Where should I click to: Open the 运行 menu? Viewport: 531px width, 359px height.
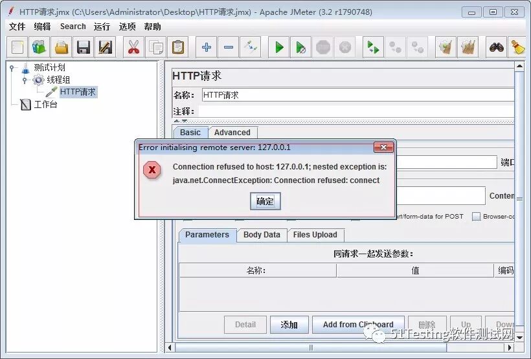(102, 27)
